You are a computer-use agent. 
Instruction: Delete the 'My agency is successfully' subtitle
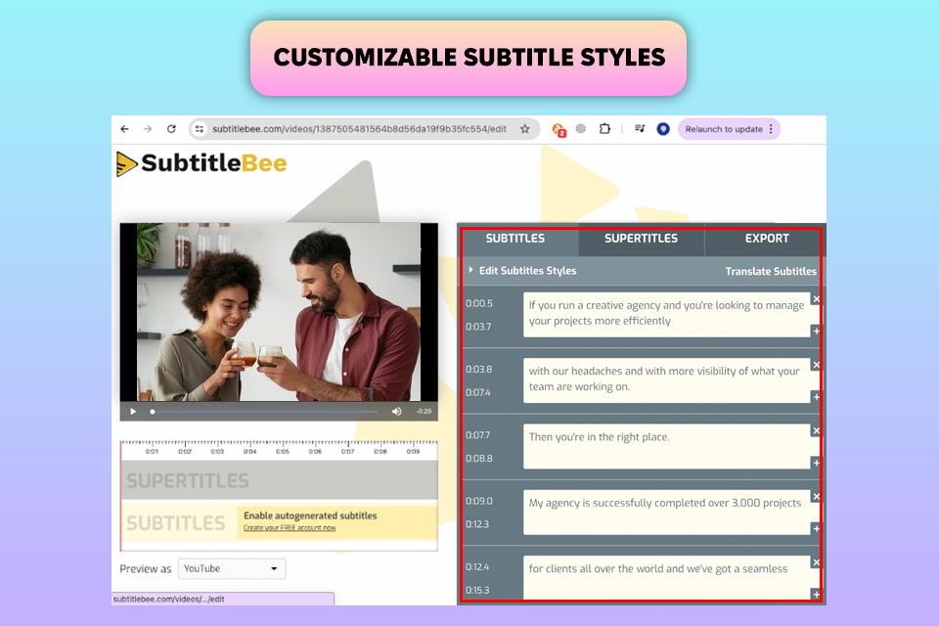(x=816, y=496)
